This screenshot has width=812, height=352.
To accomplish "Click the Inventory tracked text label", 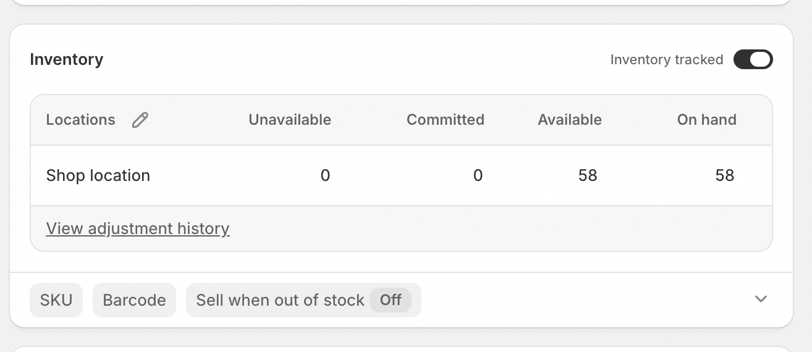I will pos(667,60).
